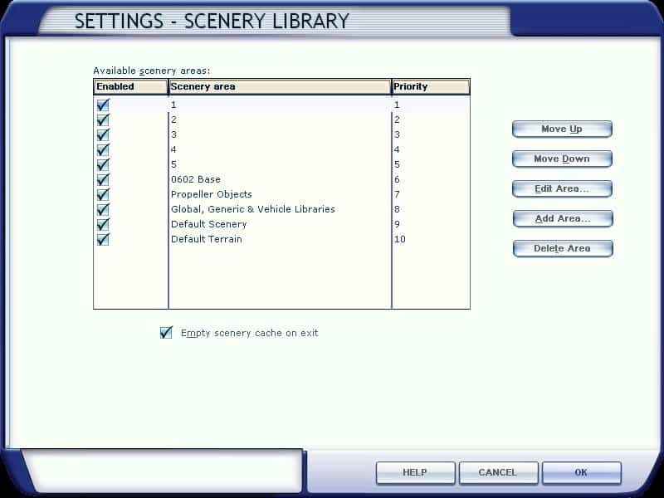Confirm settings with the OK button

tap(581, 473)
